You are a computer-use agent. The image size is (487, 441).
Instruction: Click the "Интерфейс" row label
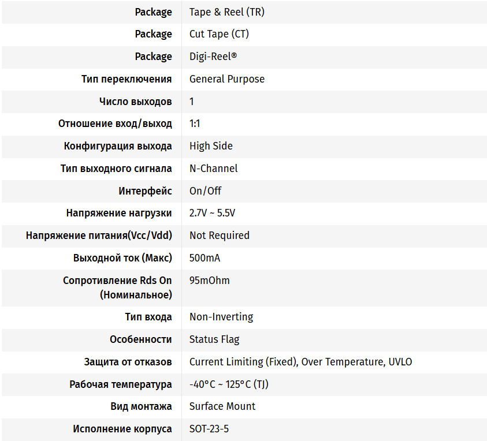coord(145,191)
